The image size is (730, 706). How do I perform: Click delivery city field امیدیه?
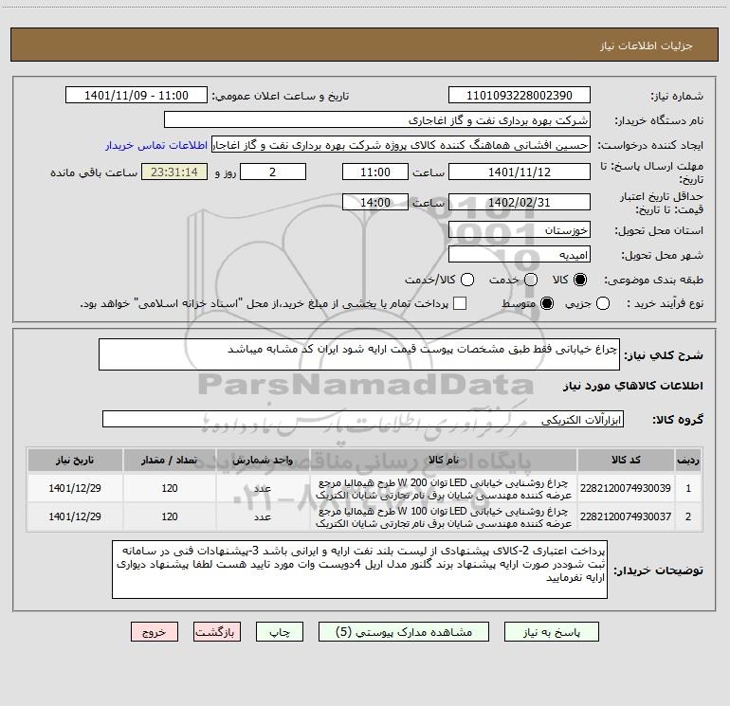[x=520, y=254]
